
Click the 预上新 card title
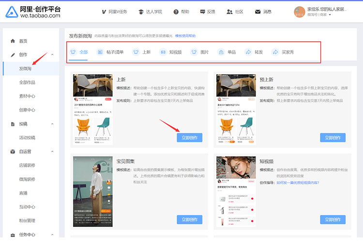(267, 79)
